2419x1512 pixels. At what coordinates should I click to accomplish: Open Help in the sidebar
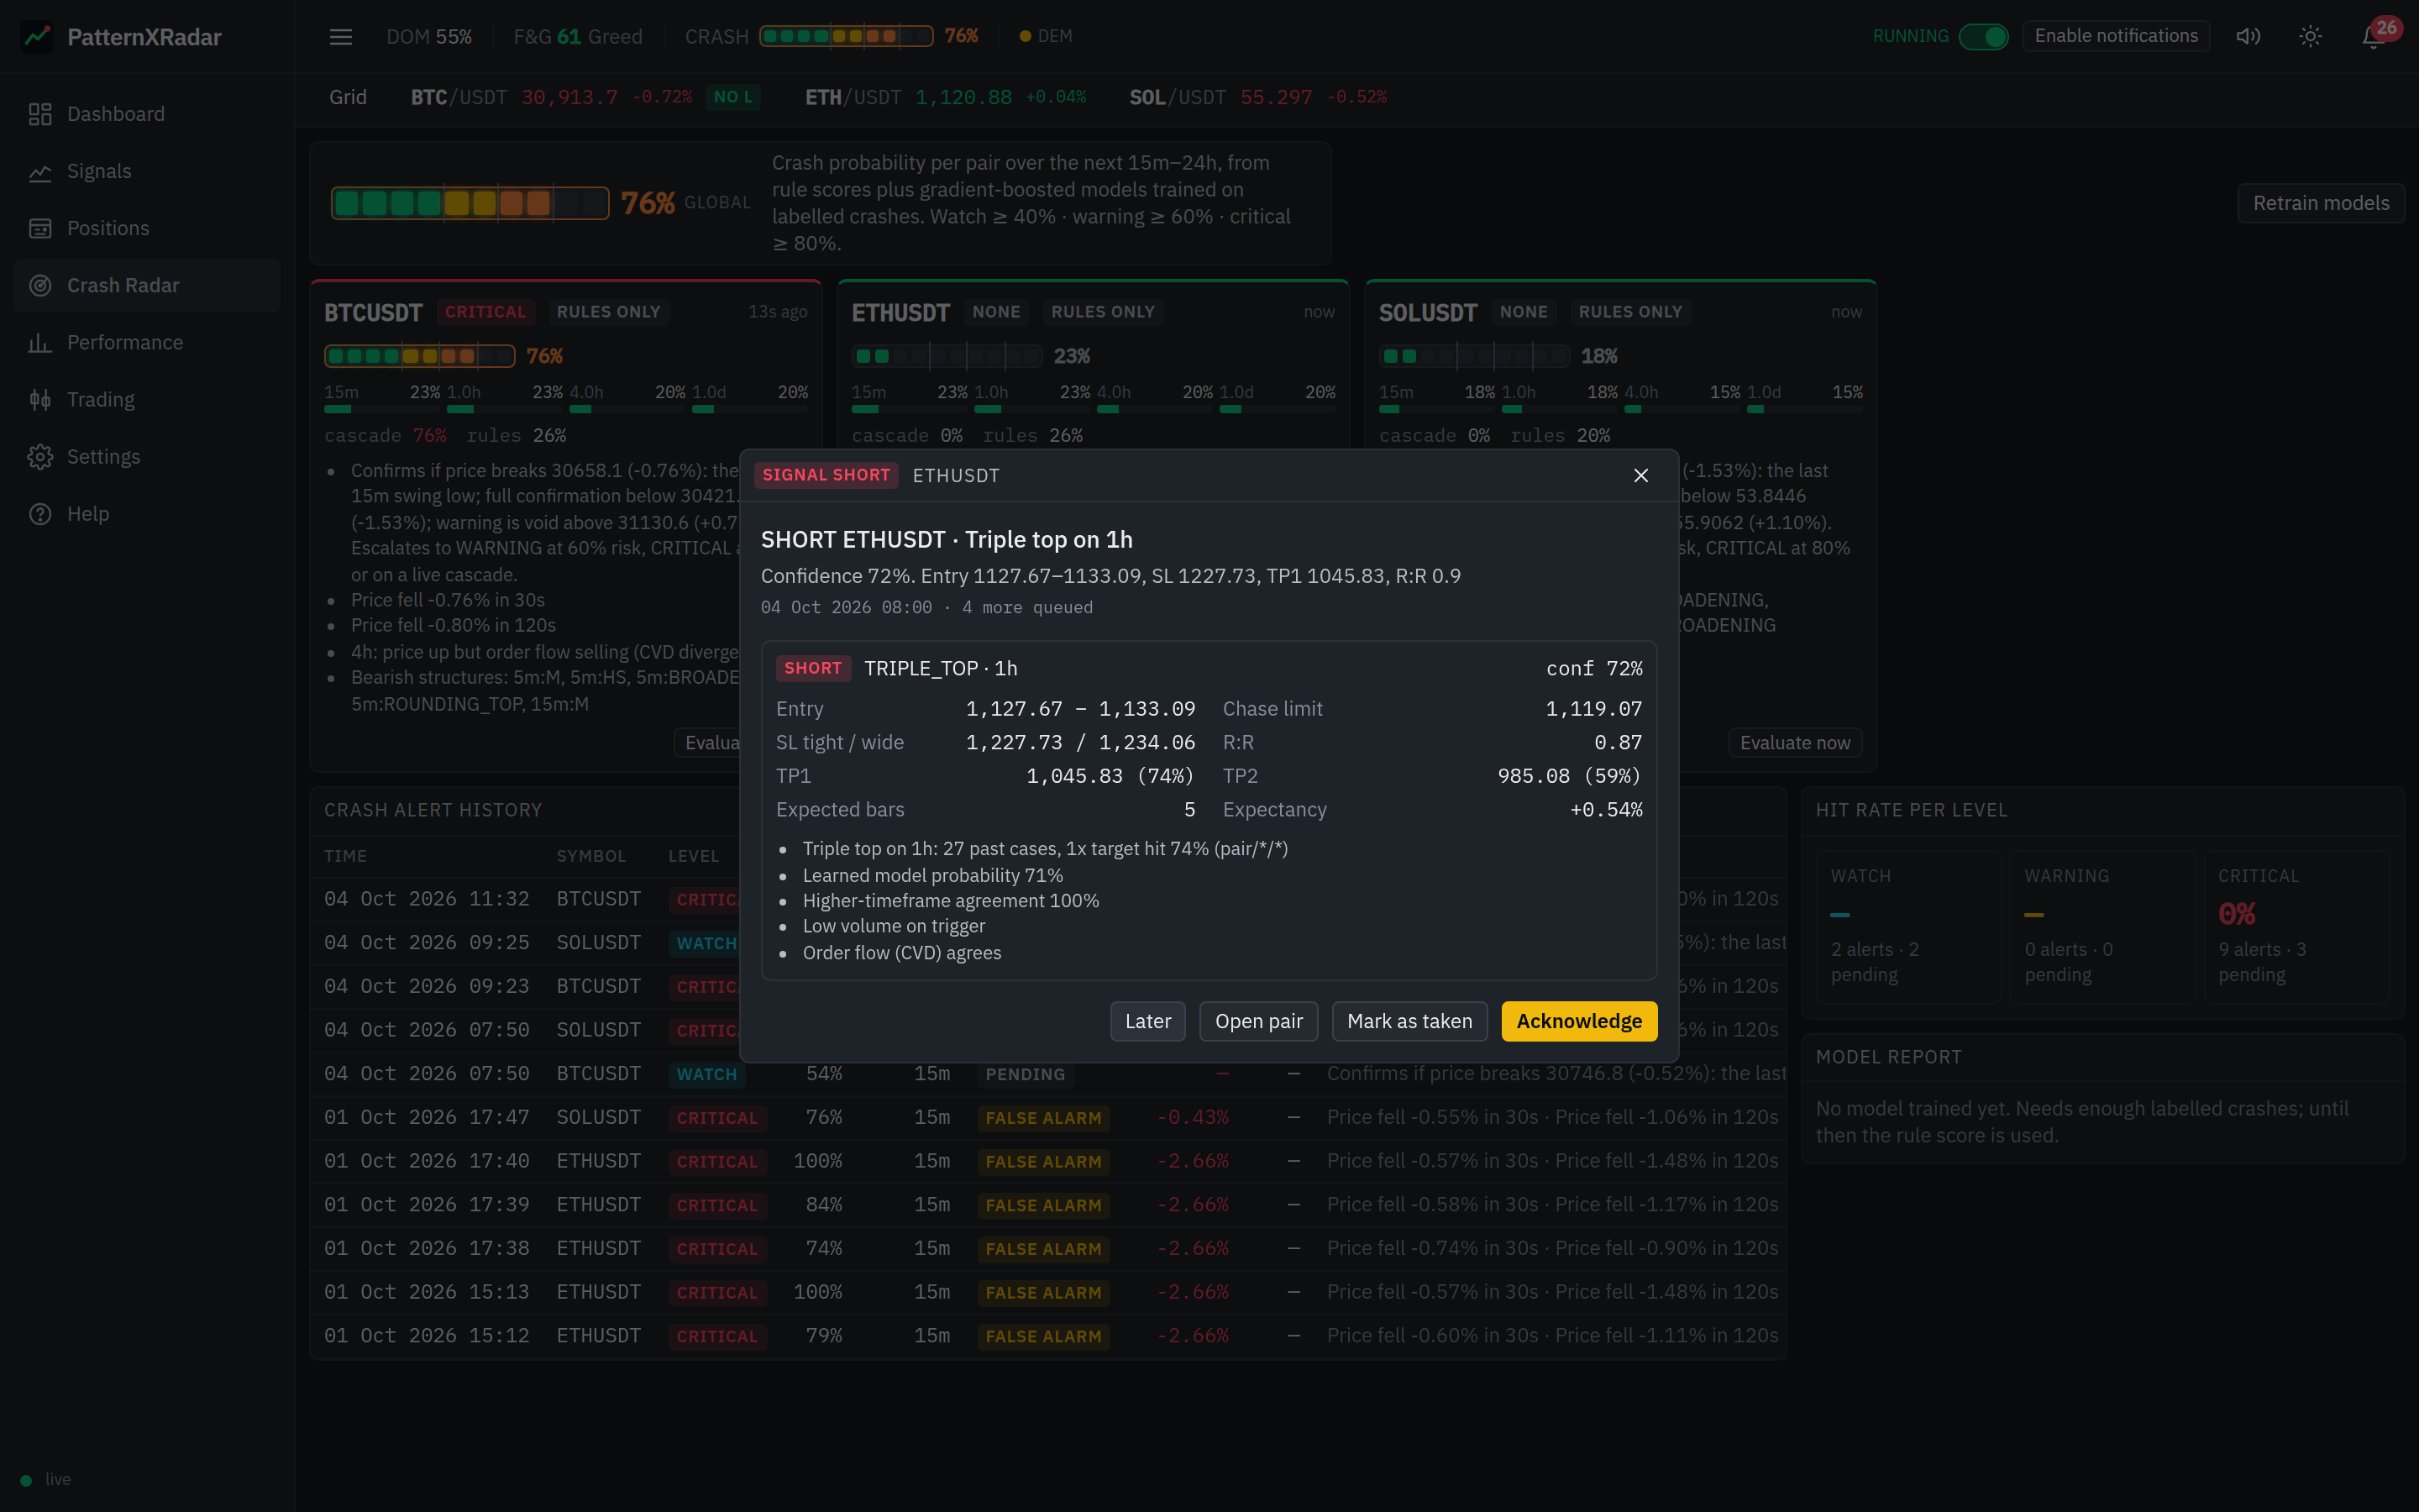click(x=148, y=513)
